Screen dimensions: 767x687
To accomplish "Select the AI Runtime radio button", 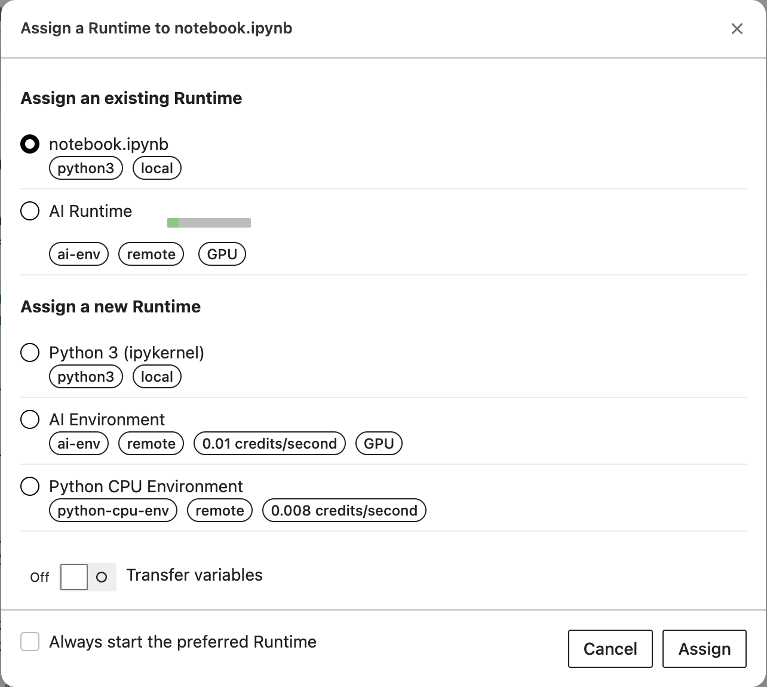I will click(30, 211).
